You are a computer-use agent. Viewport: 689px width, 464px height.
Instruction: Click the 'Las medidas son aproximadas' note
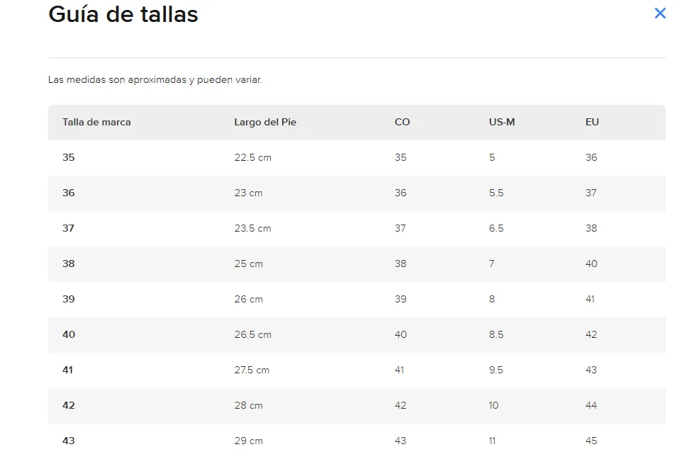coord(155,79)
